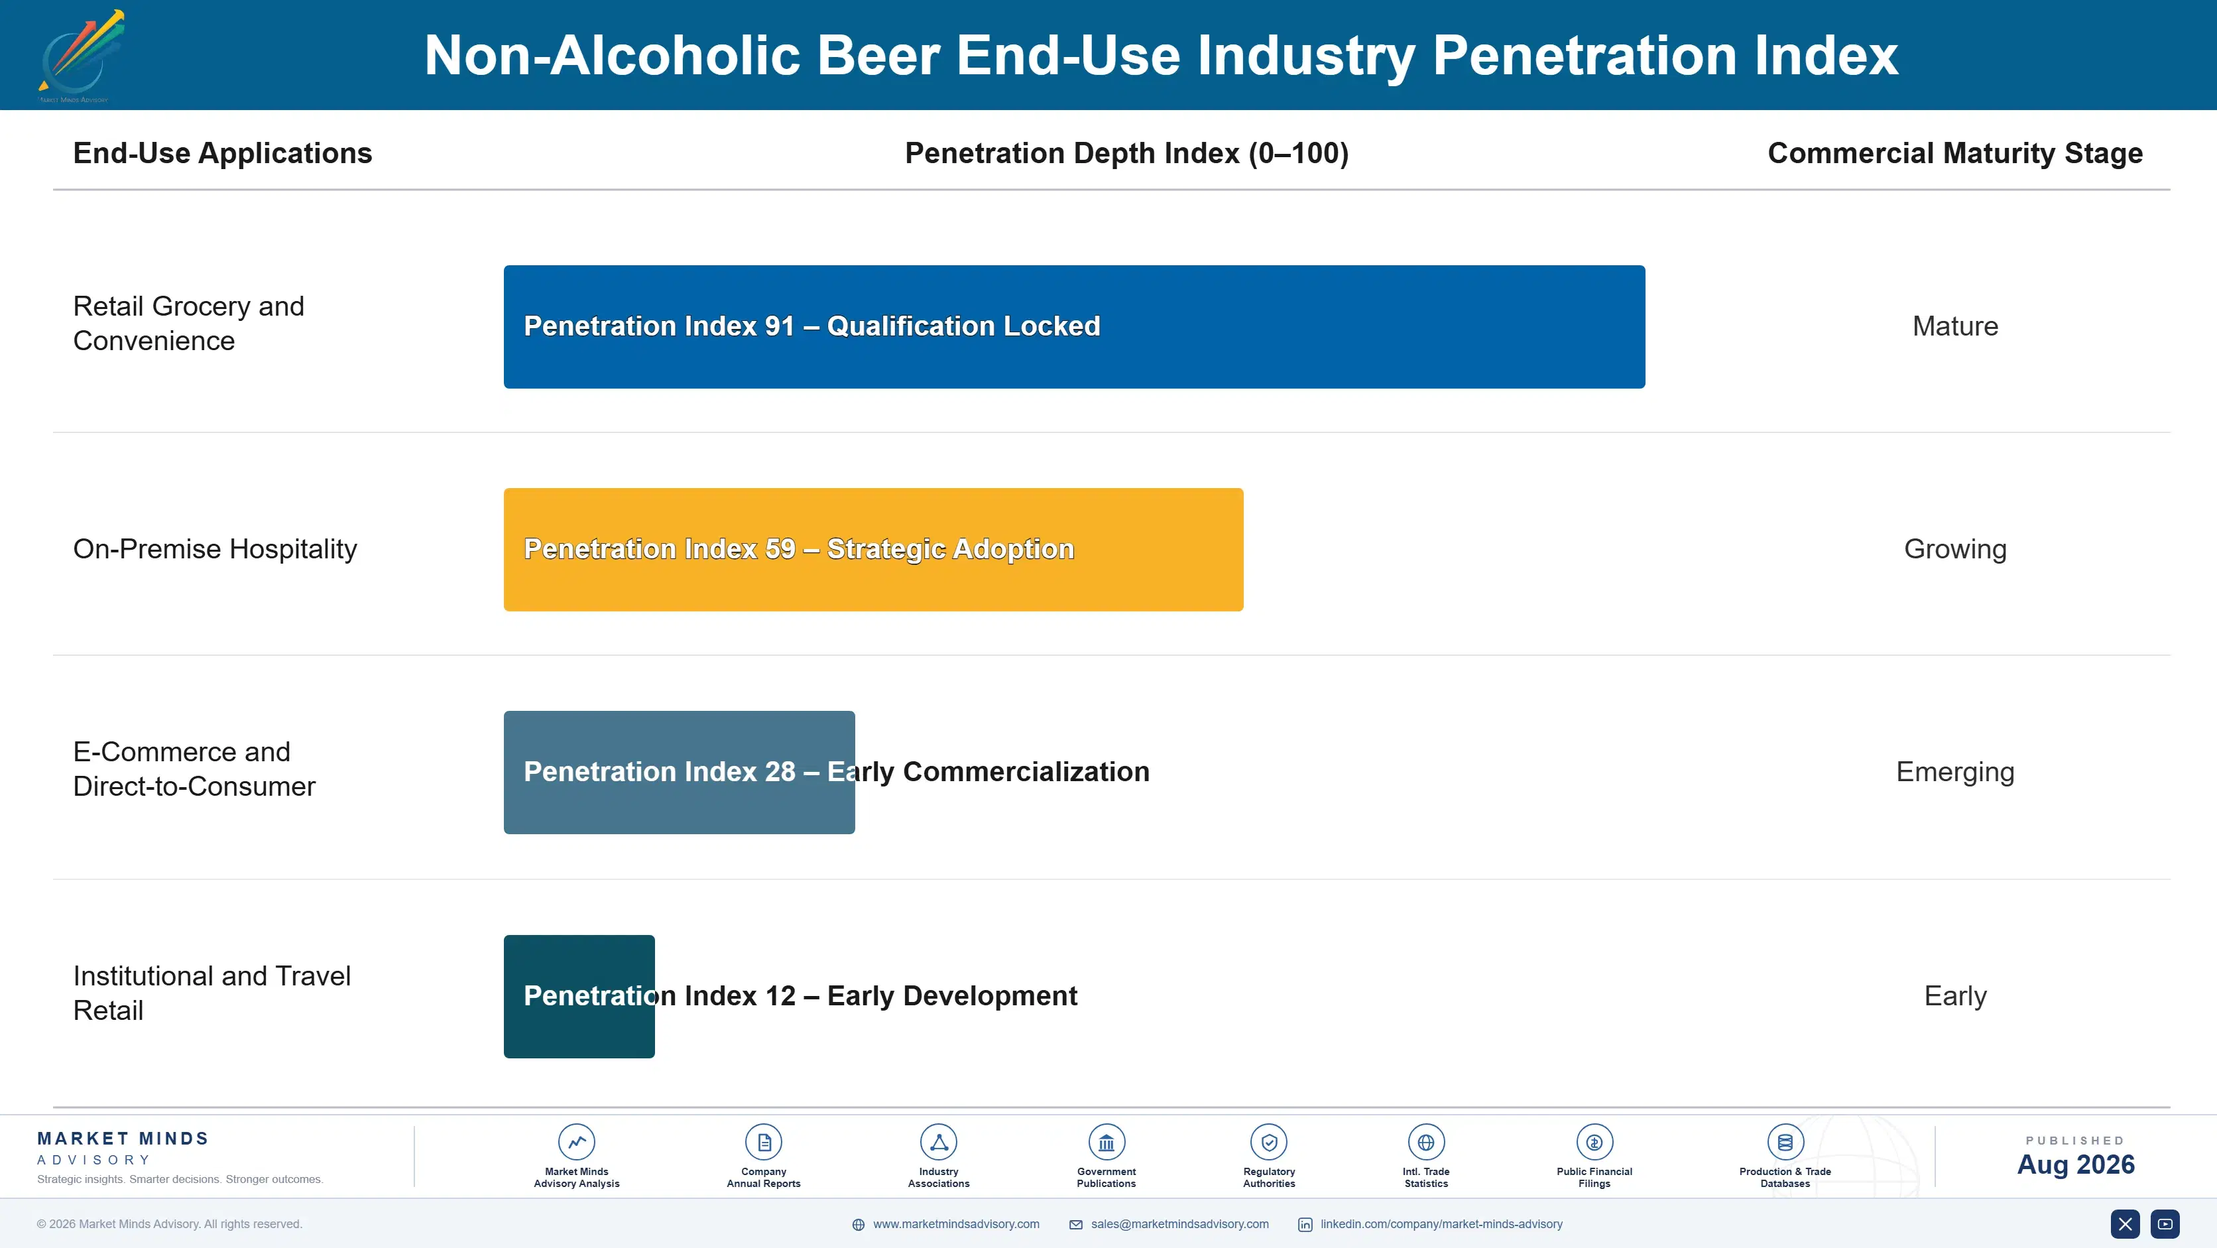
Task: Click the 'End-Use Applications' column header
Action: point(223,153)
